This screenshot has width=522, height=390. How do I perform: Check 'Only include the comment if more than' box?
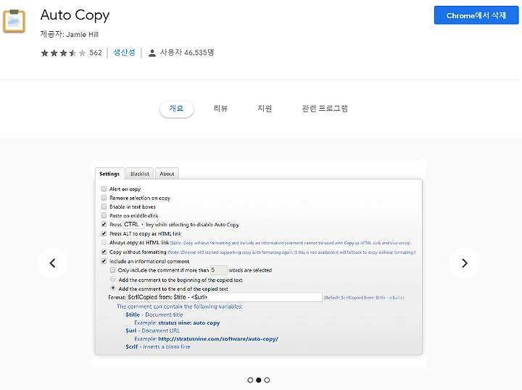coord(112,270)
